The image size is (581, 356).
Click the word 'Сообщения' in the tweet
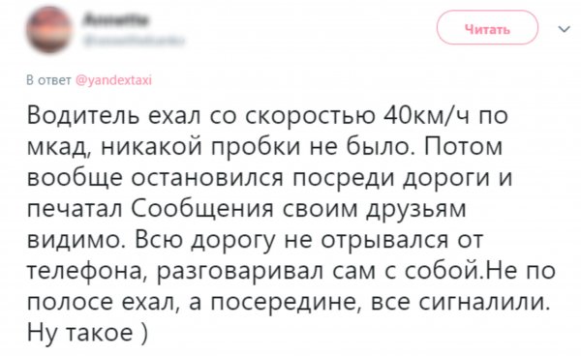tap(202, 209)
